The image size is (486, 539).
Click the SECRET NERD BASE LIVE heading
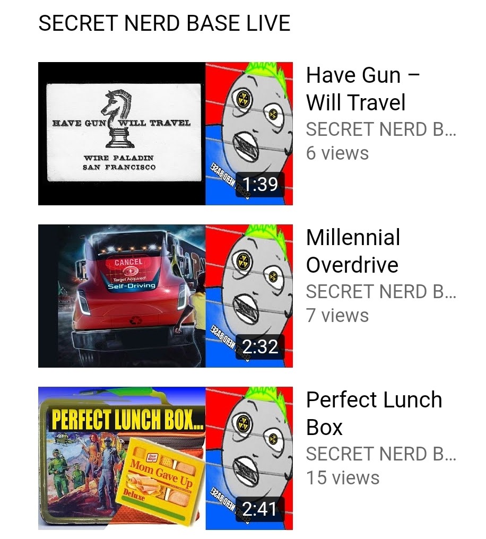click(164, 23)
